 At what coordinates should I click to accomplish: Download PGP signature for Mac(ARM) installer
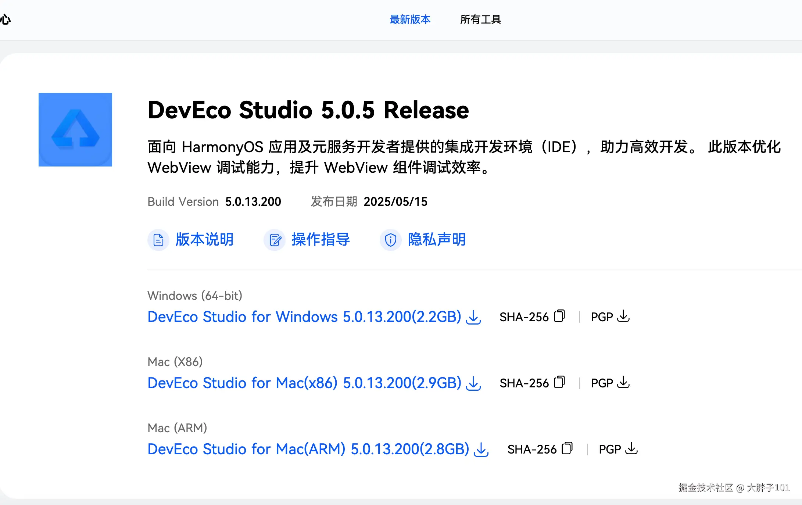(x=631, y=448)
